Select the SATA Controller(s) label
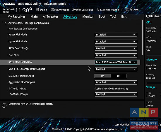 point(18,48)
